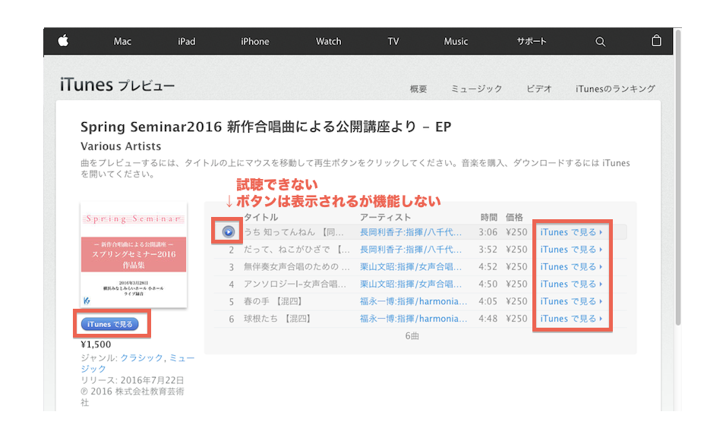The width and height of the screenshot is (726, 440).
Task: Switch to the ミュージック tab
Action: click(x=476, y=89)
